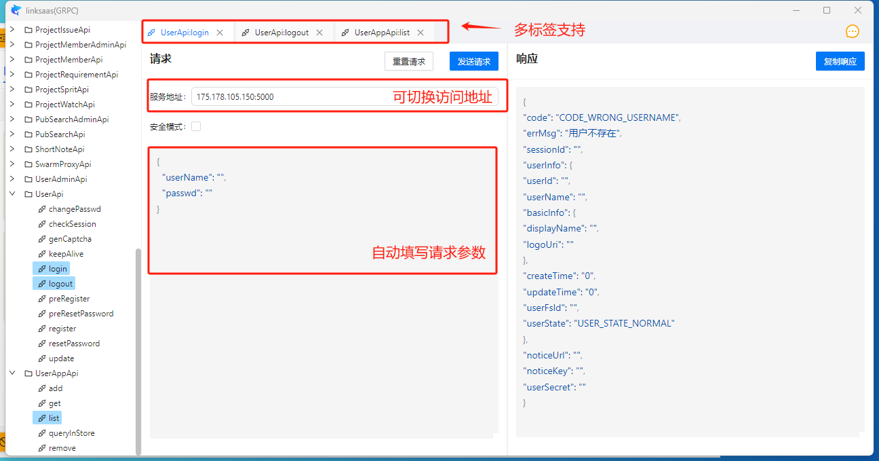Image resolution: width=879 pixels, height=461 pixels.
Task: Click the link icon beside preRegister
Action: pyautogui.click(x=42, y=299)
